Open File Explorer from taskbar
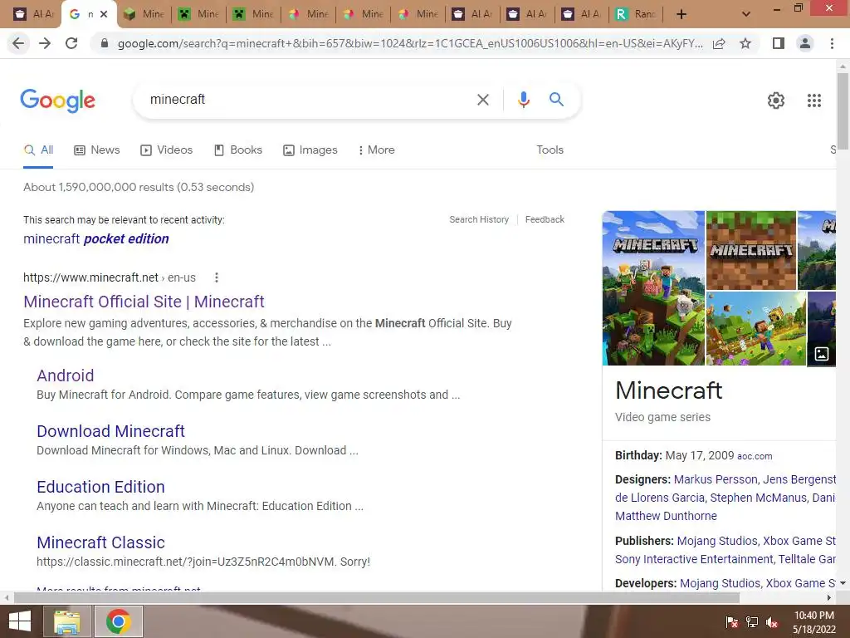Viewport: 850px width, 638px height. [x=66, y=621]
